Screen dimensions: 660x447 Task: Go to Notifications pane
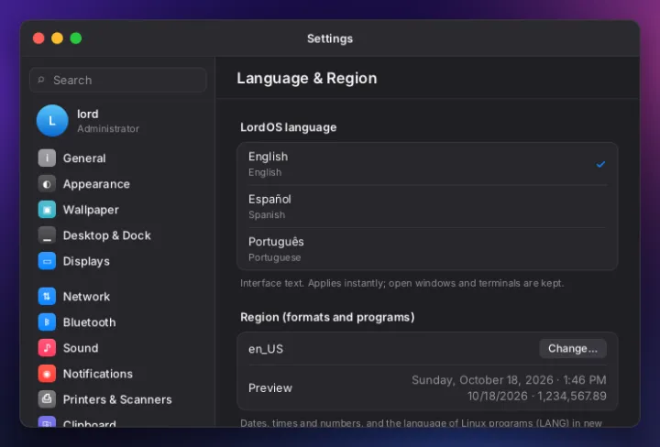pos(98,374)
